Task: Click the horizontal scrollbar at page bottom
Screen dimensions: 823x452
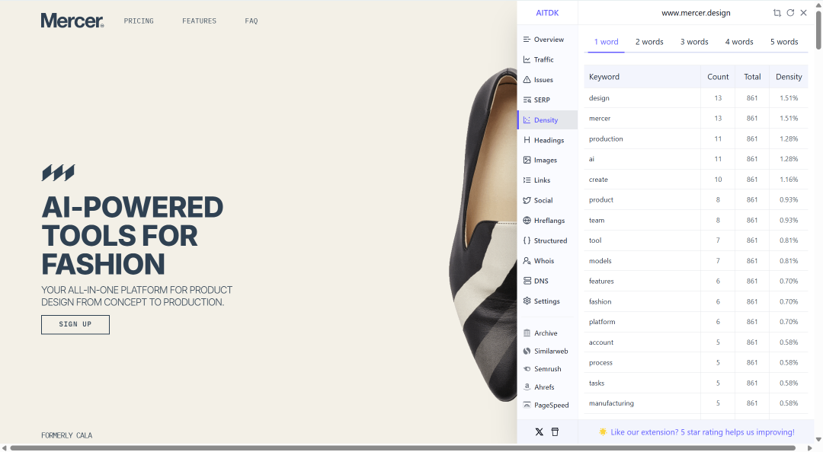Action: [x=403, y=447]
